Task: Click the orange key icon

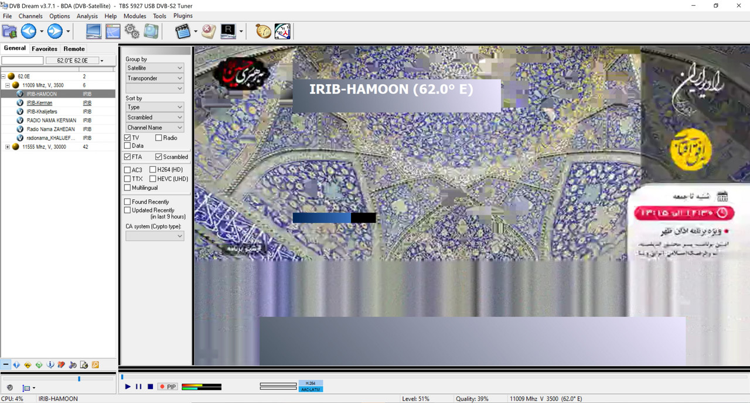Action: (95, 364)
